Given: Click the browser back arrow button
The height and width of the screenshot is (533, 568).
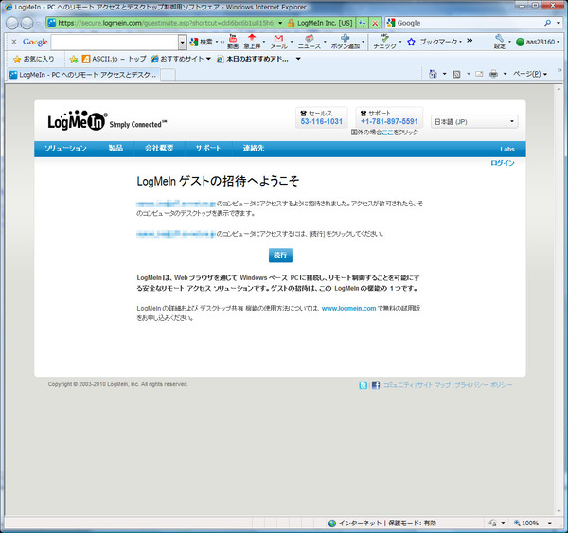Looking at the screenshot, I should coord(11,22).
